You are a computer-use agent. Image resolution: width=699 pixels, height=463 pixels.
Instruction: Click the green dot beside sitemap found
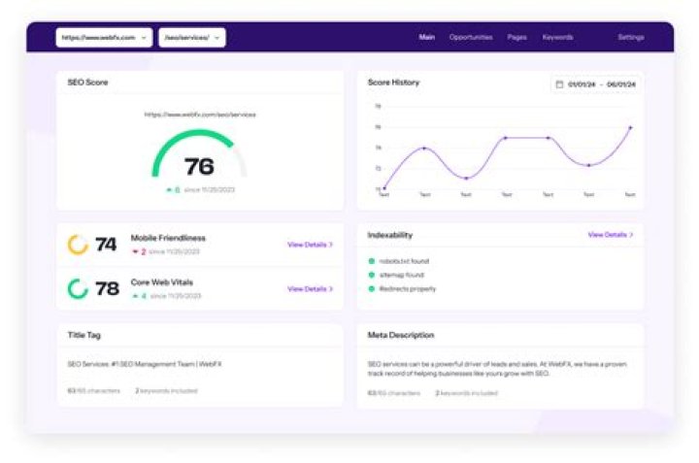pyautogui.click(x=372, y=275)
